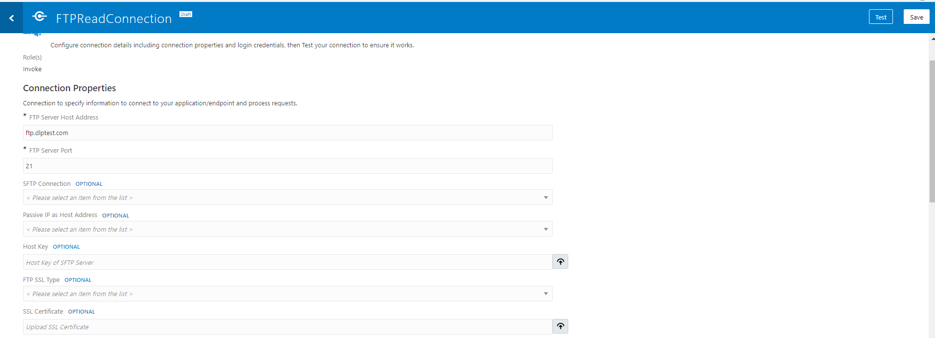Open SFTP Connection dropdown
935x338 pixels.
tap(288, 198)
